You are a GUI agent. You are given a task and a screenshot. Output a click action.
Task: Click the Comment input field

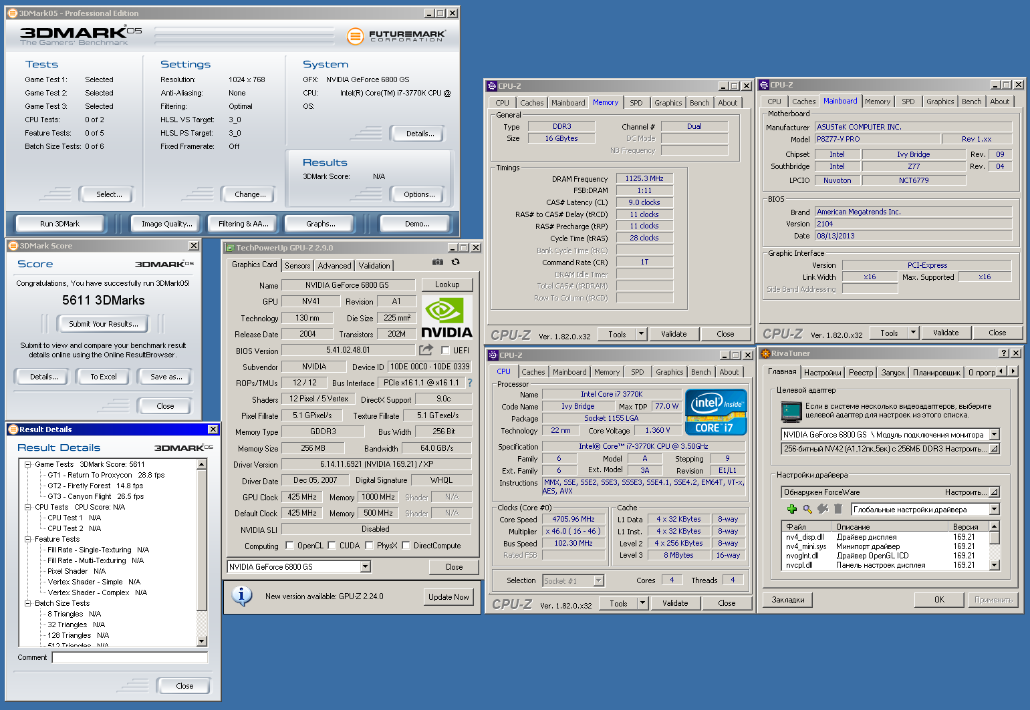tap(130, 657)
